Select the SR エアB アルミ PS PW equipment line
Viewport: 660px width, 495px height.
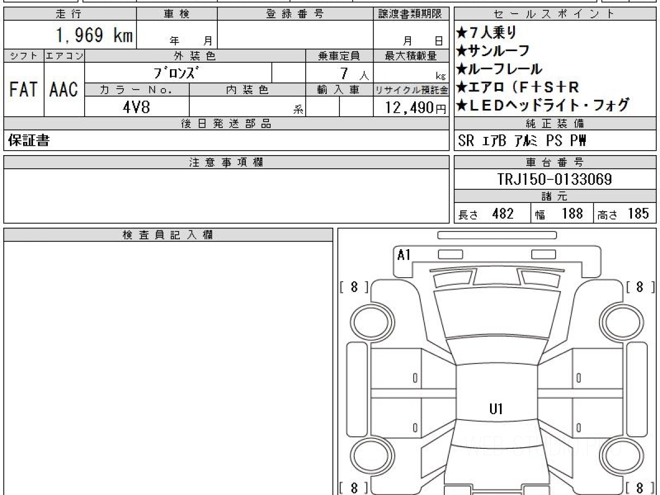522,141
